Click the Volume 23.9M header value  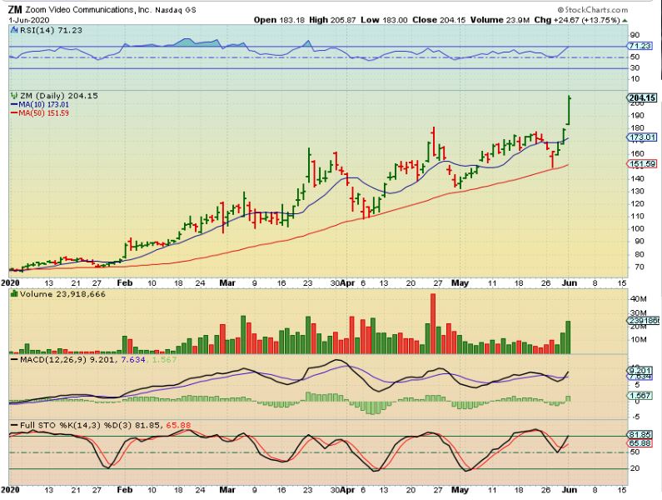[500, 20]
